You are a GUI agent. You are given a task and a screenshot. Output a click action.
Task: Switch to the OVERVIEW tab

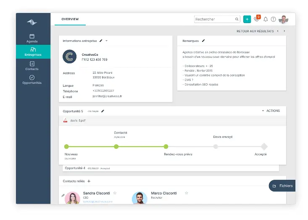(x=70, y=19)
